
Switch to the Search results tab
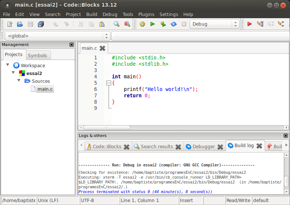[x=157, y=147]
